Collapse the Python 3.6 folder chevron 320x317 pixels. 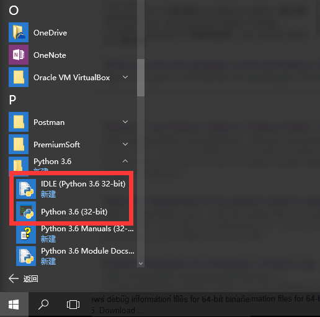(x=125, y=161)
